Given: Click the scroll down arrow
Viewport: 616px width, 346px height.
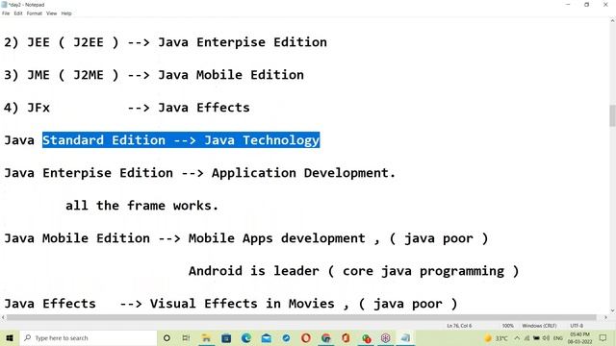Looking at the screenshot, I should (x=612, y=310).
